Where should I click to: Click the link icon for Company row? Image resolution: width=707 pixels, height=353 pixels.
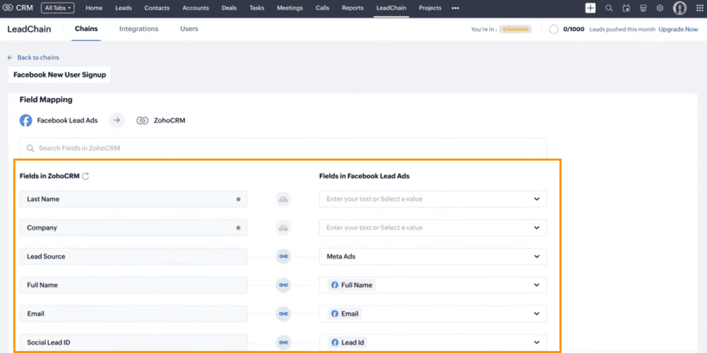click(283, 228)
